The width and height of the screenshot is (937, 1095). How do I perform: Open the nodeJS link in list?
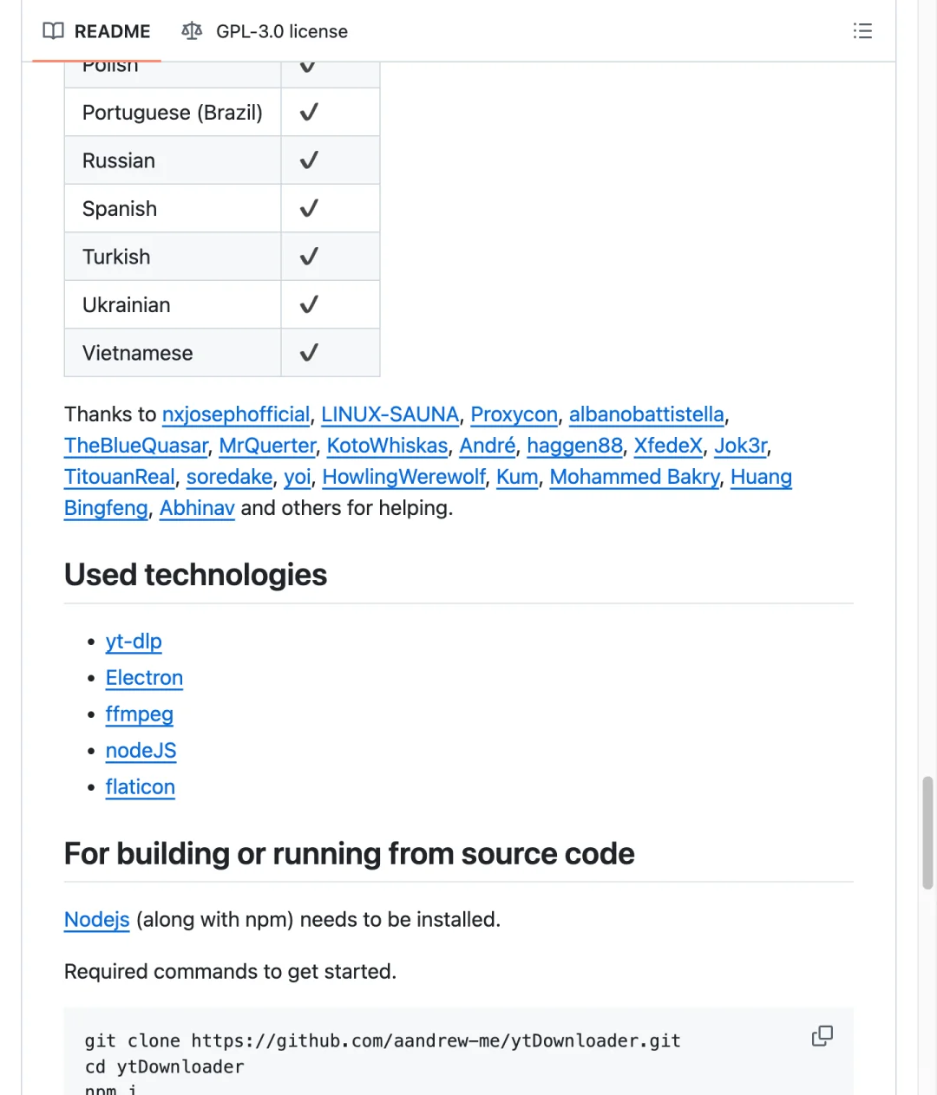click(x=141, y=751)
